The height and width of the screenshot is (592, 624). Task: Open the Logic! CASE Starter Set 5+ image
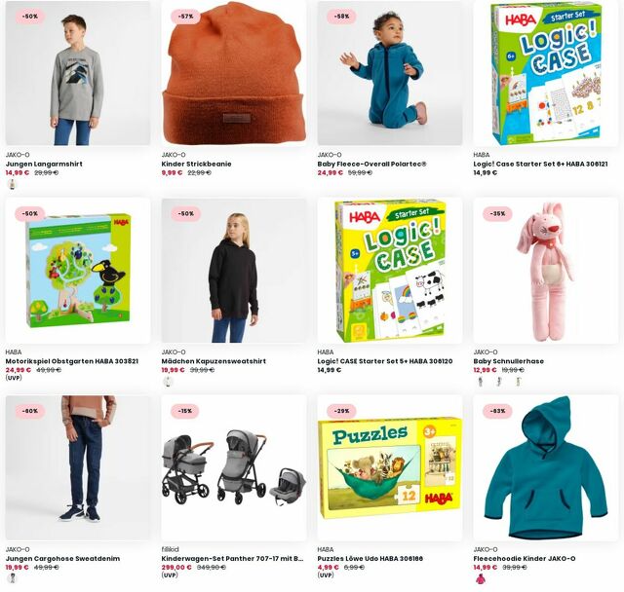(390, 271)
